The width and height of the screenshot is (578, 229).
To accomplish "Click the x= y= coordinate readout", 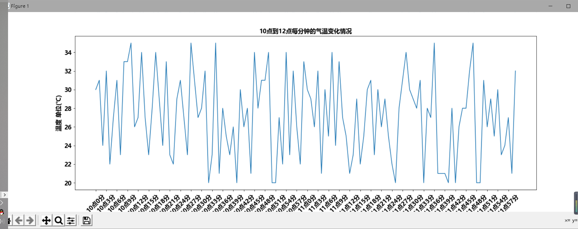I will coord(571,220).
